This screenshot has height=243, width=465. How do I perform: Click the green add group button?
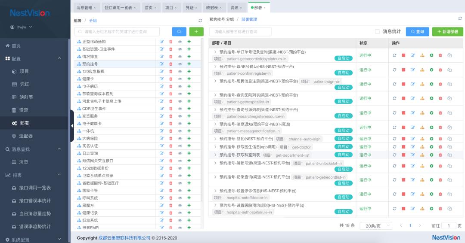point(196,32)
